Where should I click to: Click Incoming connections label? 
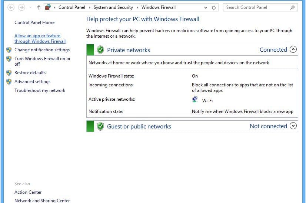pos(111,85)
